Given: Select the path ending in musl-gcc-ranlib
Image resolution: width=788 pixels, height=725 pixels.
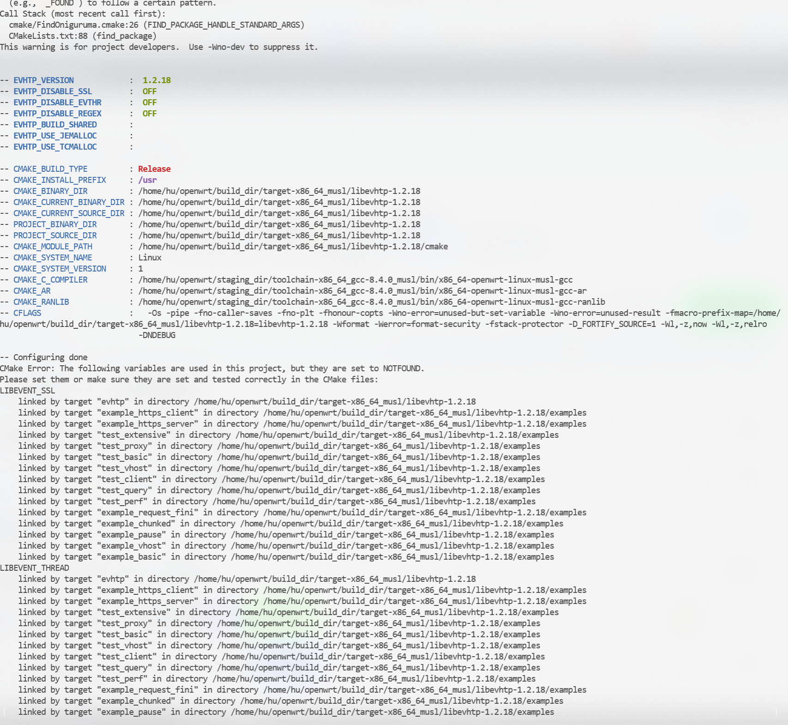Looking at the screenshot, I should [372, 302].
